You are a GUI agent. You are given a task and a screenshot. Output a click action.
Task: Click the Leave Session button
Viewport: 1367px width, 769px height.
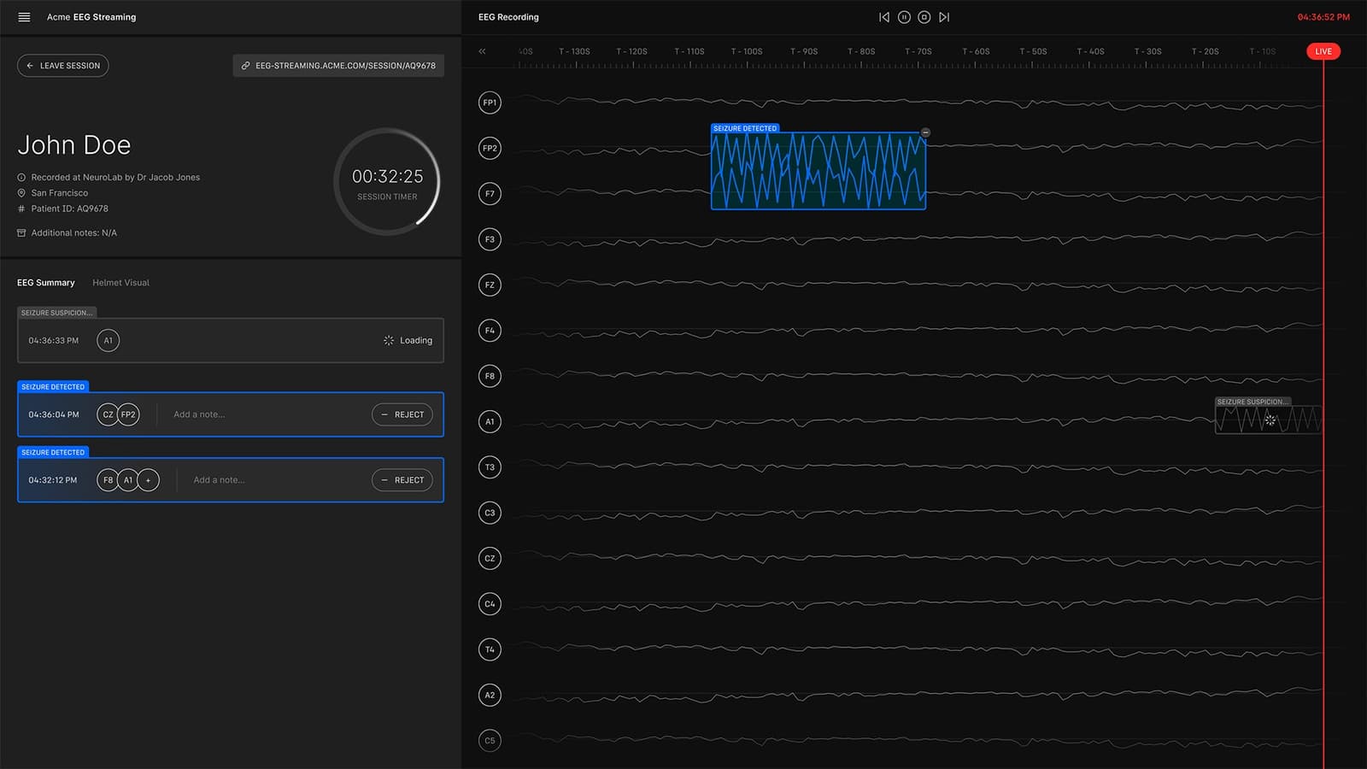[63, 66]
